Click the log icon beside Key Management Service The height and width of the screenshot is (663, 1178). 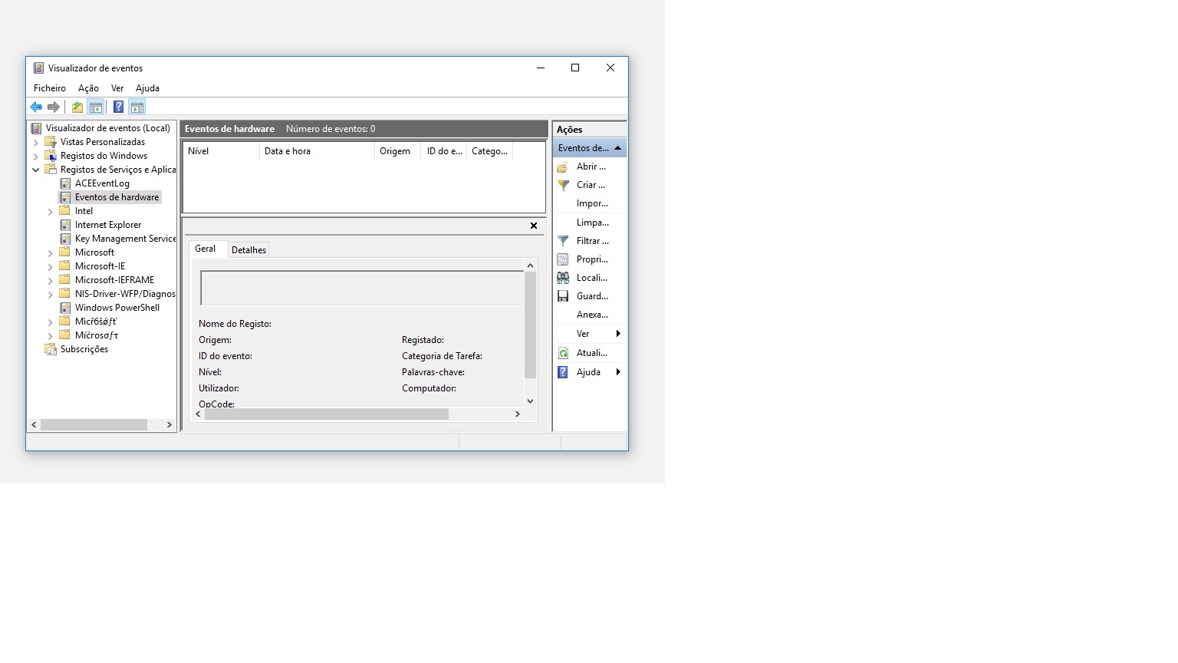(65, 239)
